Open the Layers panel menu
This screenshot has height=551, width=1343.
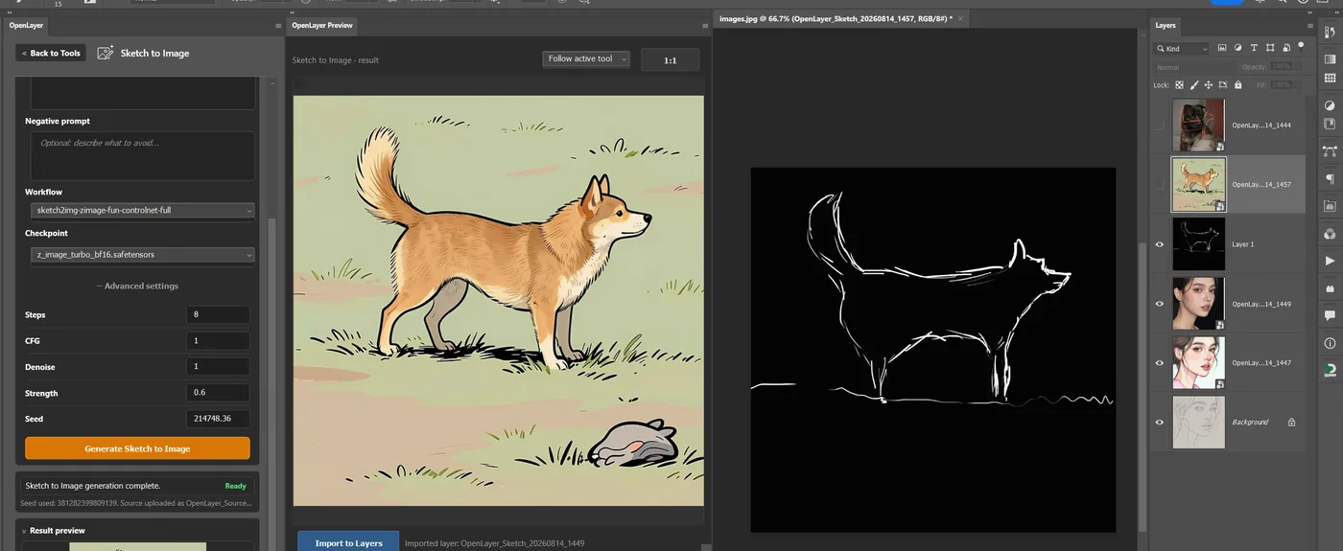(1308, 26)
